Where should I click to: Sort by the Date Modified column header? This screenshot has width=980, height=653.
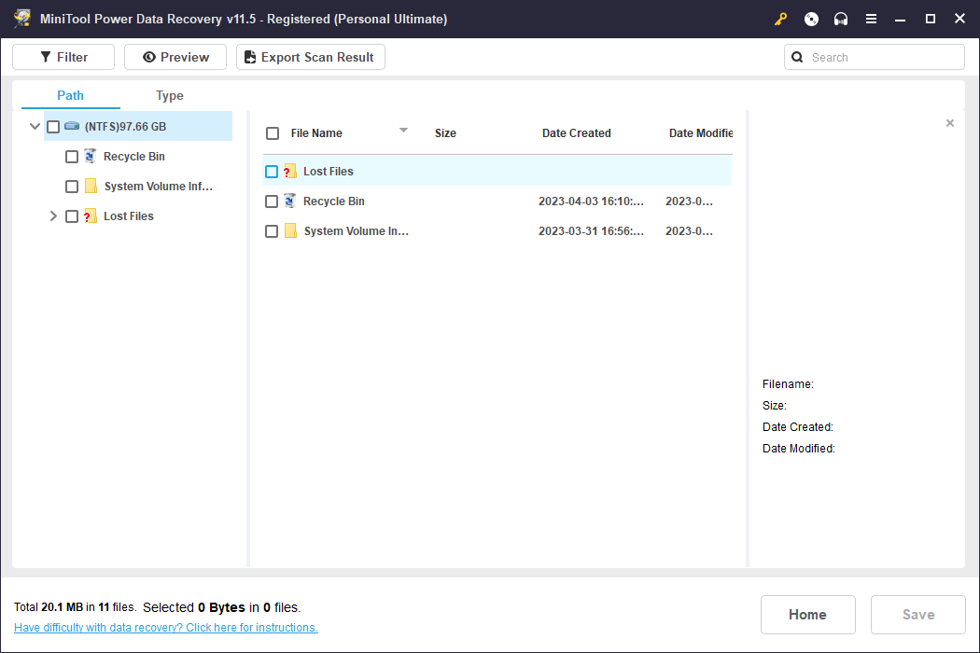[701, 133]
